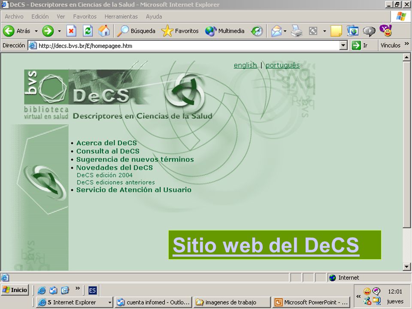This screenshot has height=309, width=412.
Task: Open the Edición menu
Action: coord(40,17)
